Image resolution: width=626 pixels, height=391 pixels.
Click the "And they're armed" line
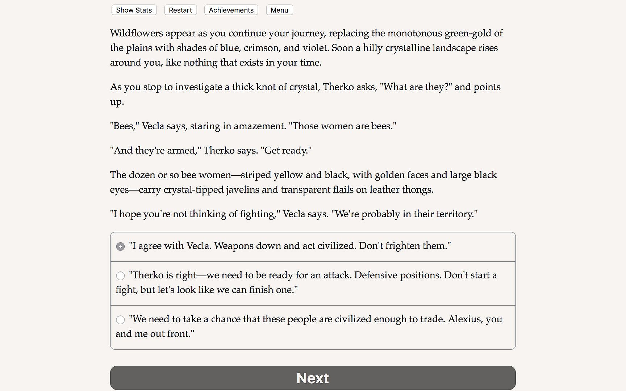(211, 150)
